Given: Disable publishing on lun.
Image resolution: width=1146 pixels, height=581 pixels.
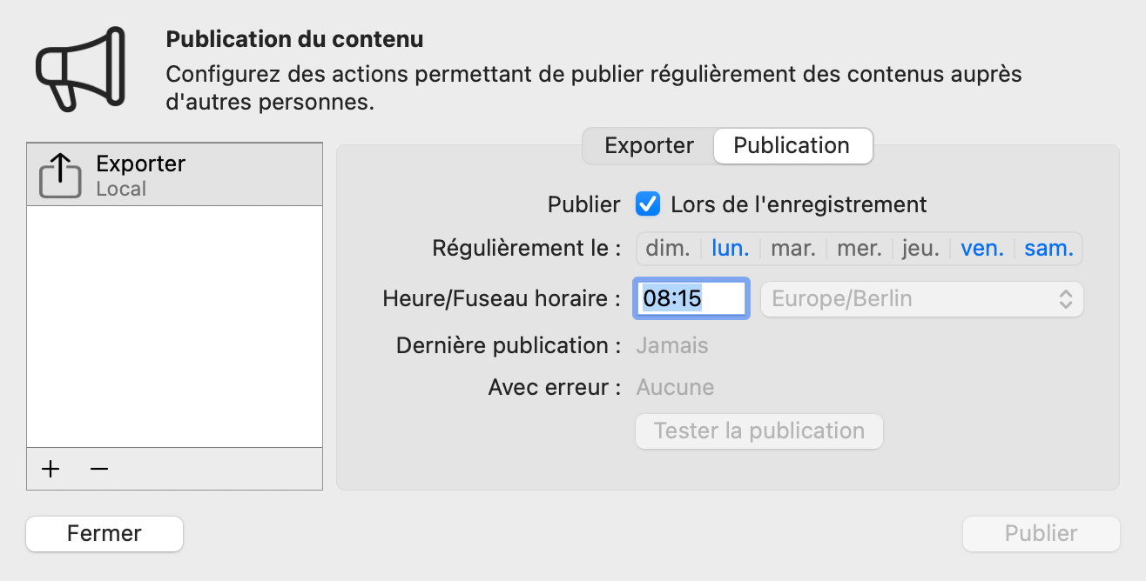Looking at the screenshot, I should 730,248.
